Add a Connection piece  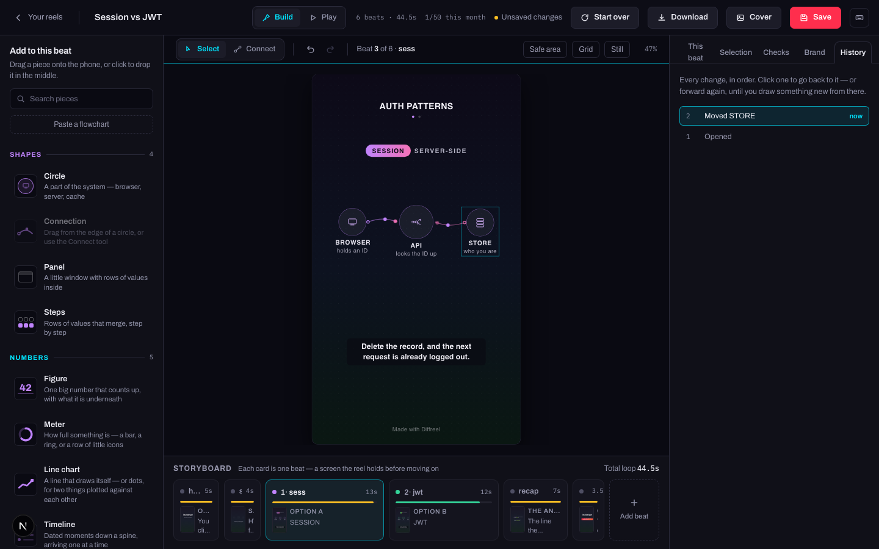pyautogui.click(x=82, y=231)
